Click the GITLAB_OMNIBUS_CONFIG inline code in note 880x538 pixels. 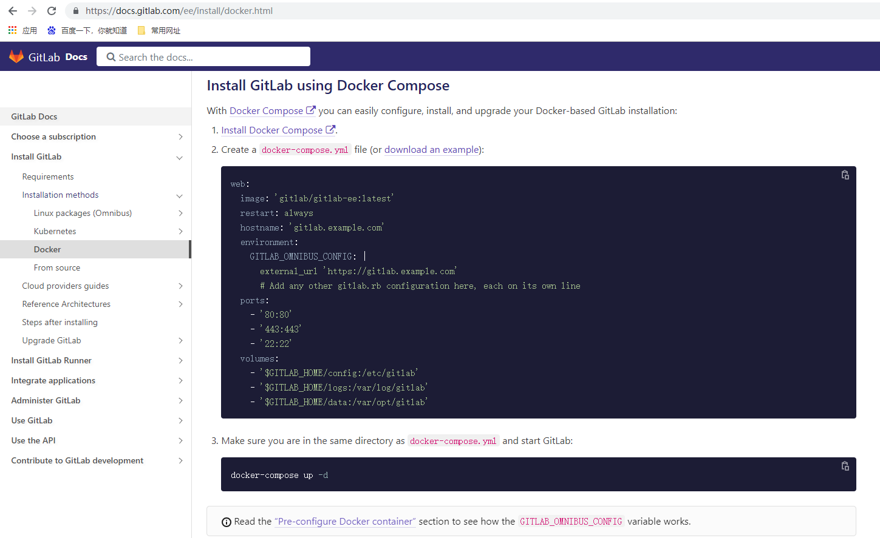[x=571, y=522]
